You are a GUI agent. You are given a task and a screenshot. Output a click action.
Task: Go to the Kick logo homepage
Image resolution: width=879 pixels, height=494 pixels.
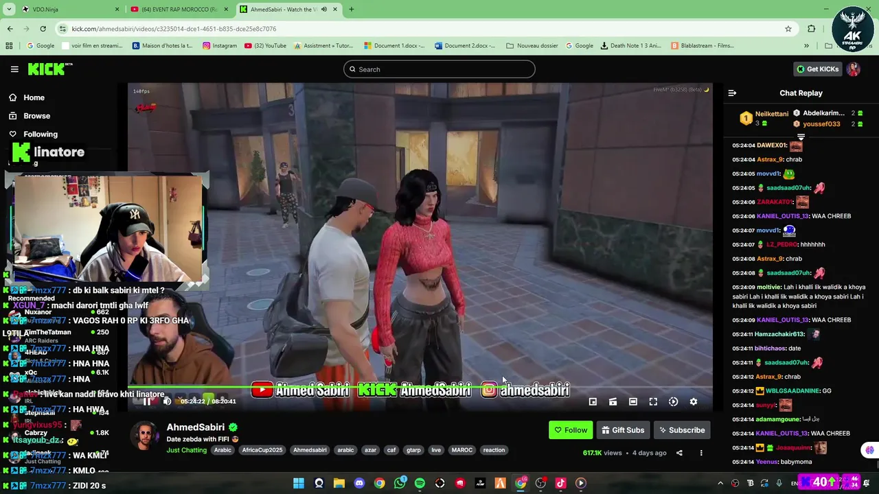tap(49, 69)
